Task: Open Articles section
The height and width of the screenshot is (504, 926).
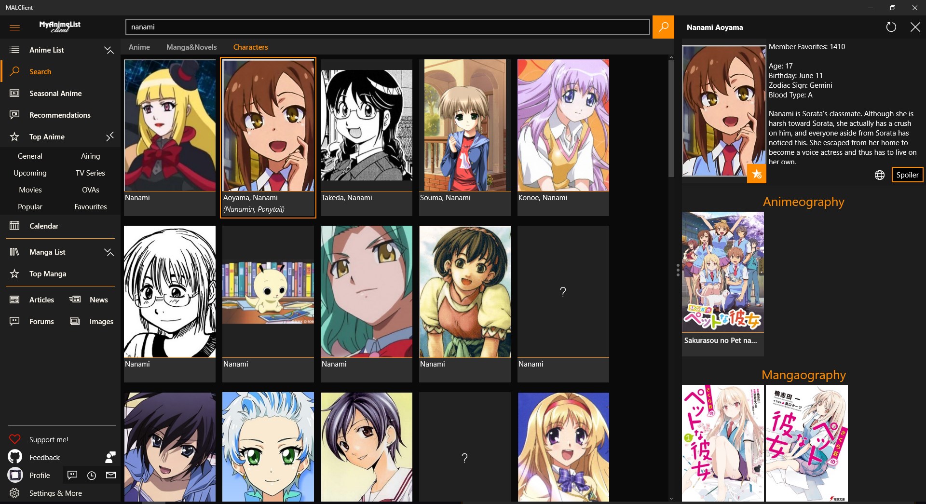Action: 41,300
